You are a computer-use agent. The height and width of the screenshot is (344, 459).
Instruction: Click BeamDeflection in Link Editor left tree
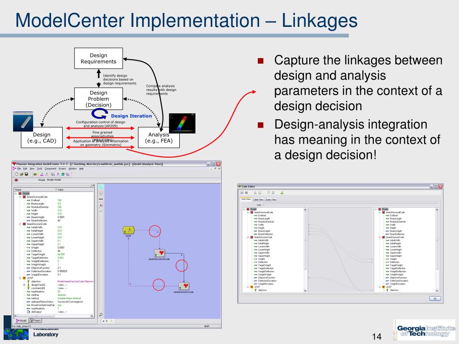[265, 234]
